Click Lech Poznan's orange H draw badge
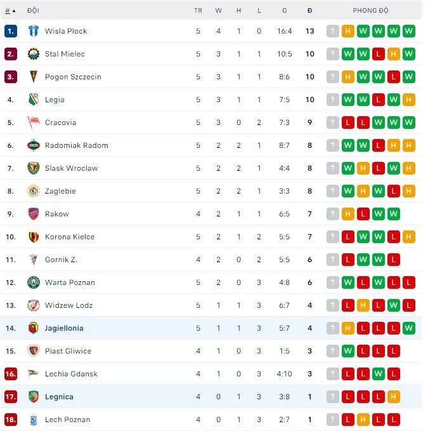Viewport: 428px width, 431px height. coord(363,420)
